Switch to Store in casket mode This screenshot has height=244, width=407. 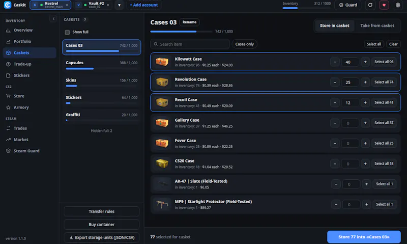(x=334, y=26)
